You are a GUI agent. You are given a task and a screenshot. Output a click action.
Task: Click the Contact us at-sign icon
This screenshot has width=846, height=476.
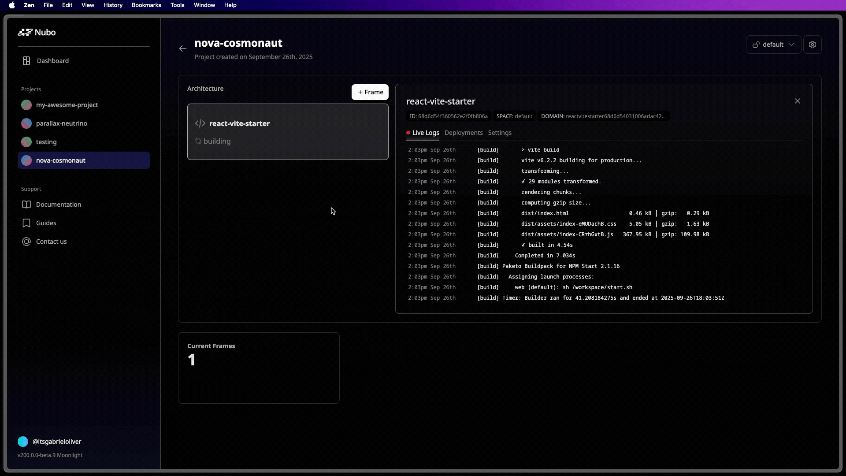[x=26, y=242]
